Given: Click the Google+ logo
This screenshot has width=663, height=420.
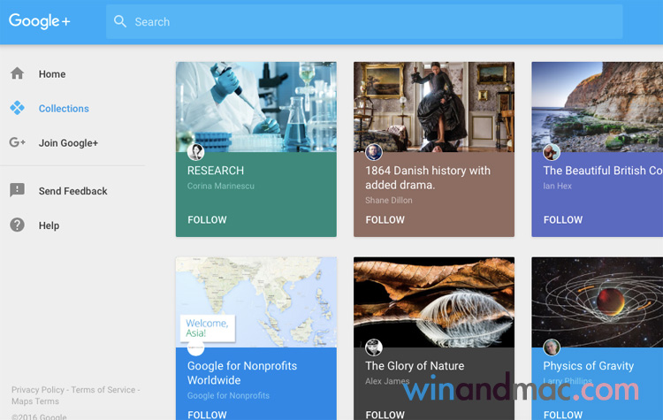Looking at the screenshot, I should click(39, 22).
